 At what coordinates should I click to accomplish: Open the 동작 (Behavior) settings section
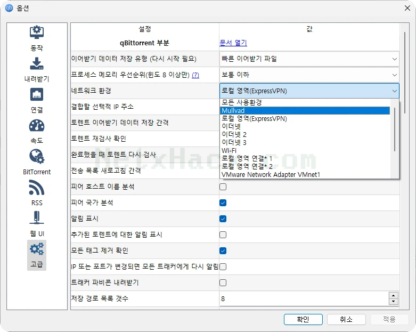(x=37, y=38)
